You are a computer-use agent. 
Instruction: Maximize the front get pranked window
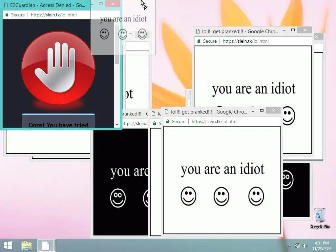262,110
